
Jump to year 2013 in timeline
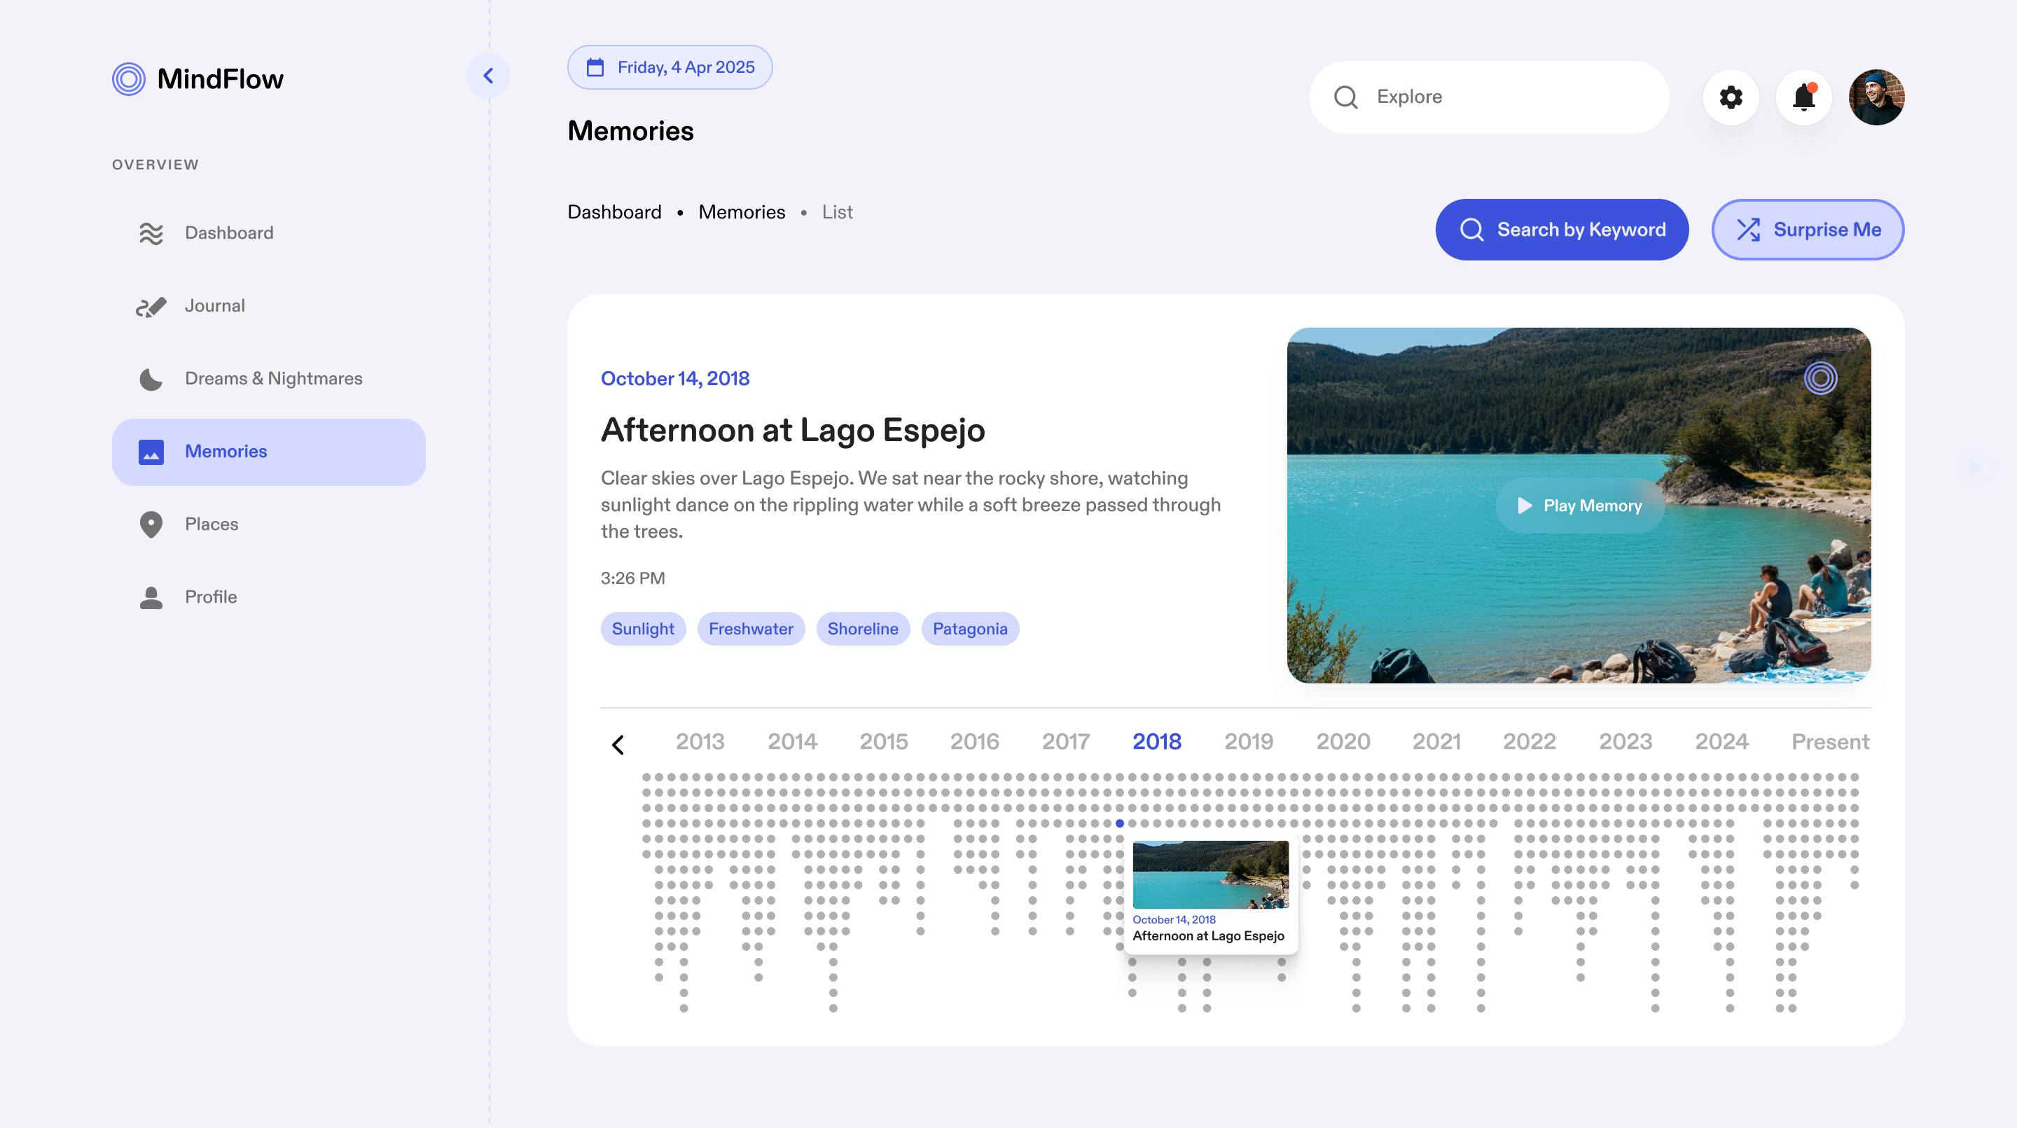[700, 741]
